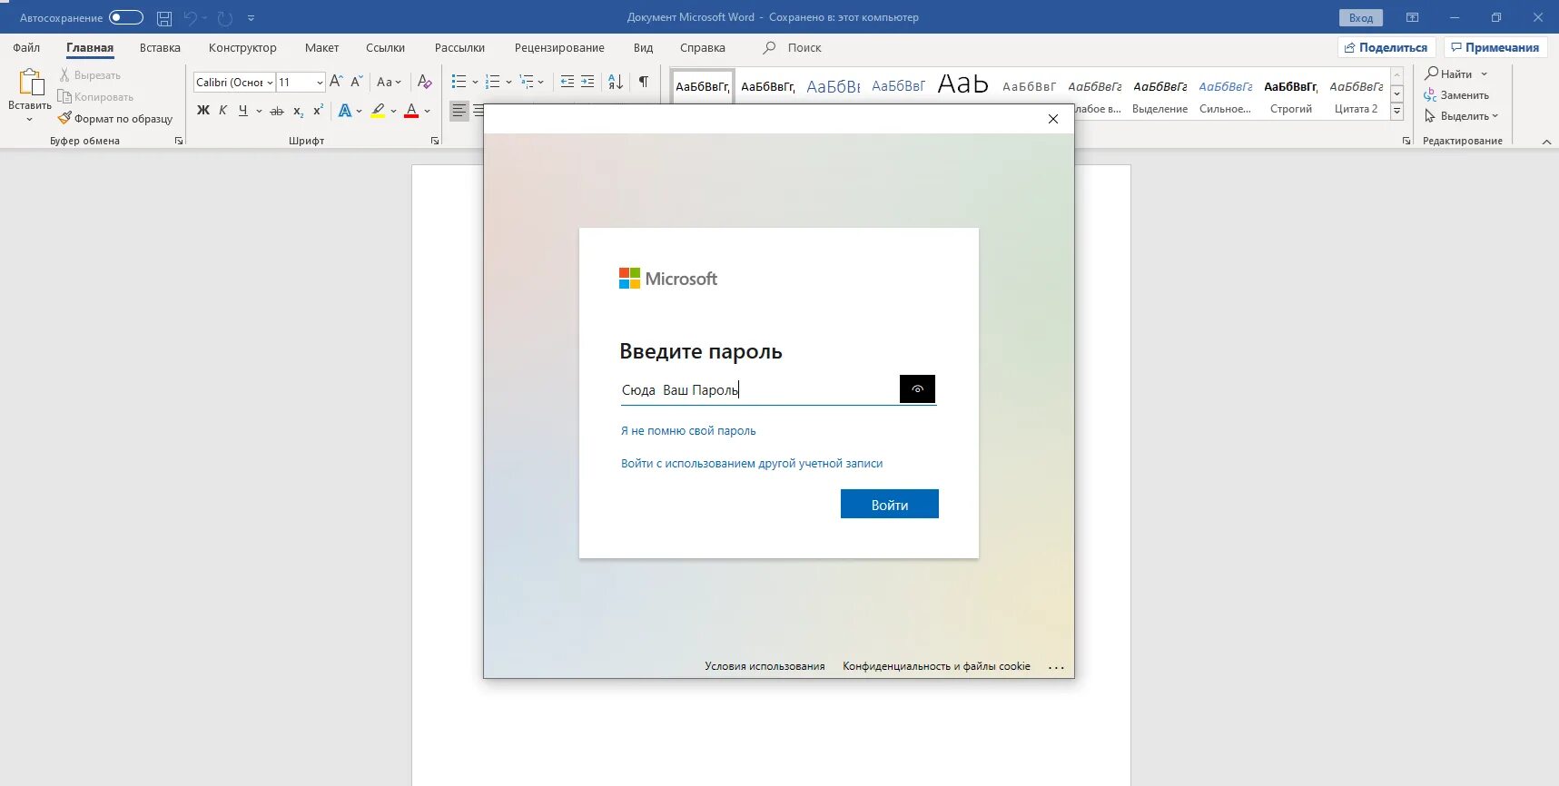Click the Redo arrow icon

coord(225,18)
